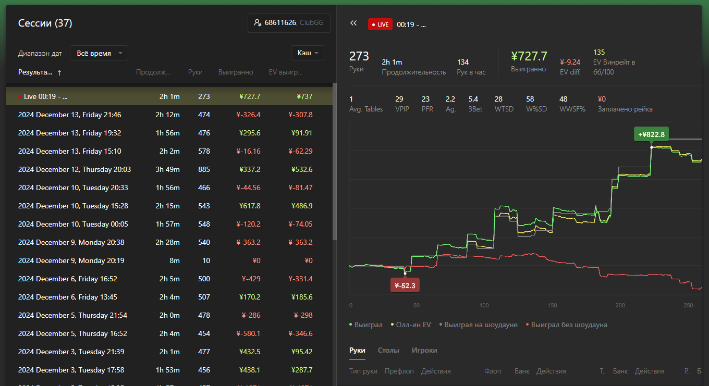Click the user icon beside 68611626
This screenshot has height=386, width=709.
coord(258,23)
